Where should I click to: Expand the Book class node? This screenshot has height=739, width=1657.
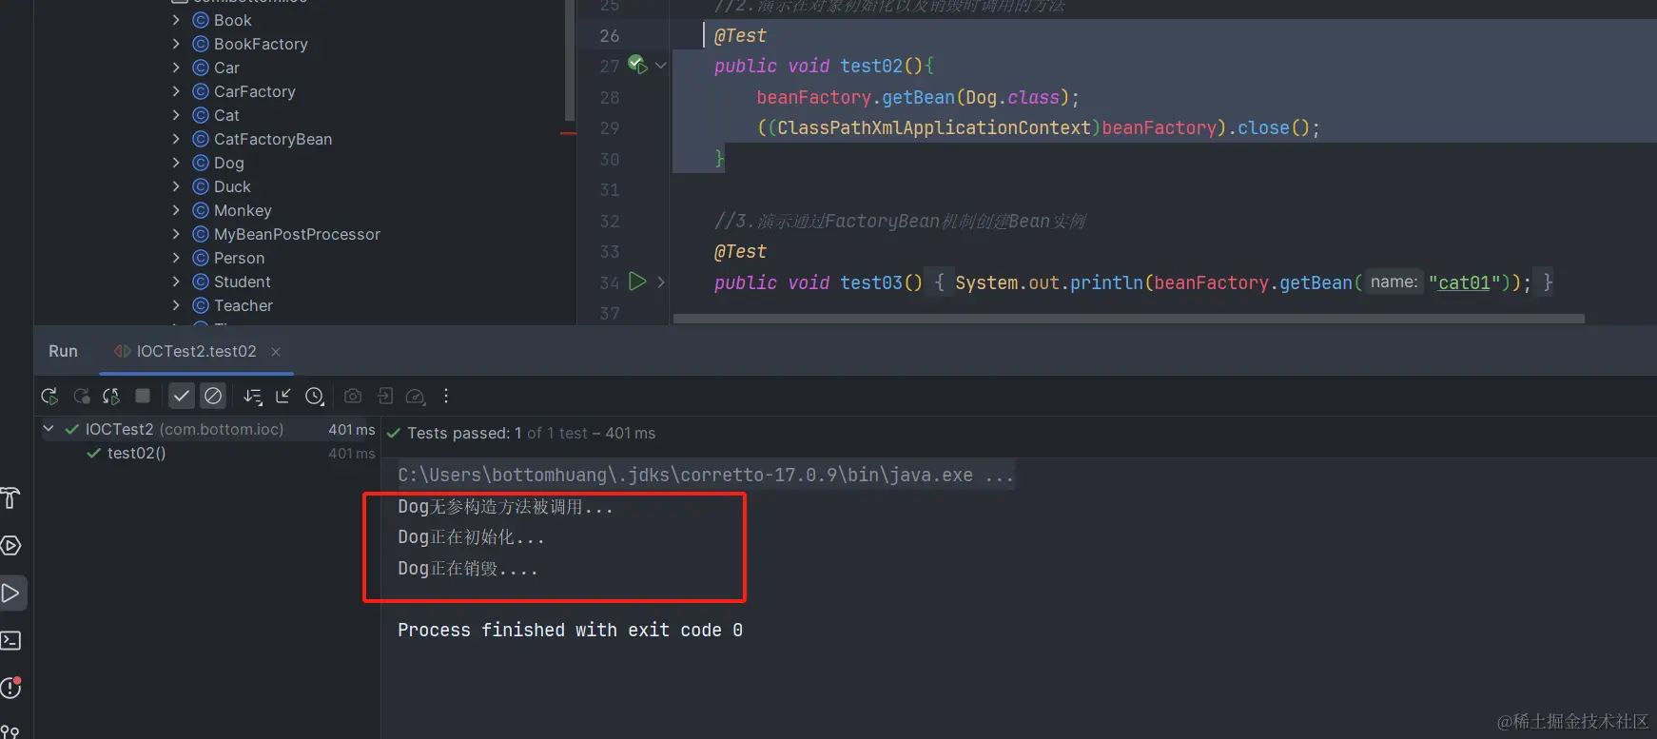click(x=176, y=20)
